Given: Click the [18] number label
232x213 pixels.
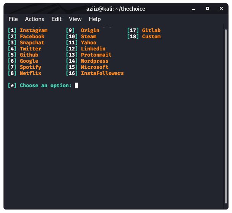Looking at the screenshot, I should point(133,37).
